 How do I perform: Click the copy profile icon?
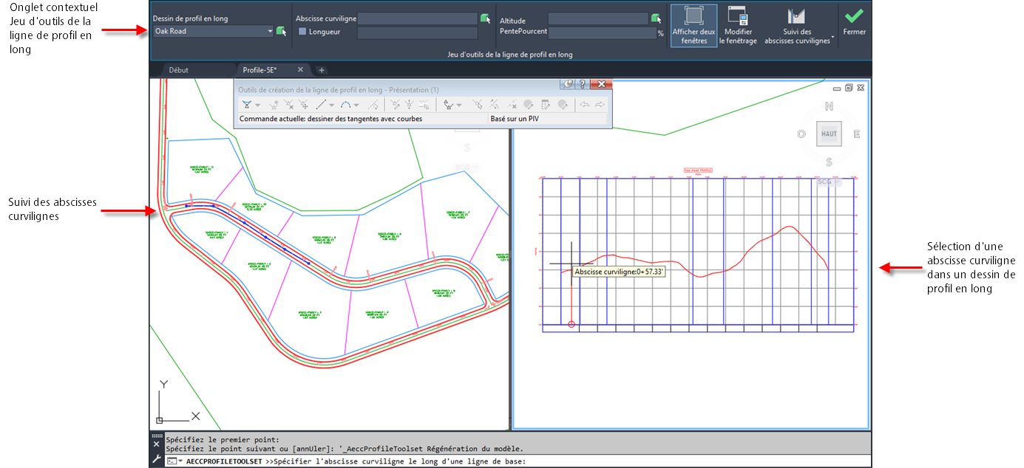coord(424,105)
